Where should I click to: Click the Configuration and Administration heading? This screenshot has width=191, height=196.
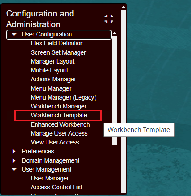[x=40, y=19]
